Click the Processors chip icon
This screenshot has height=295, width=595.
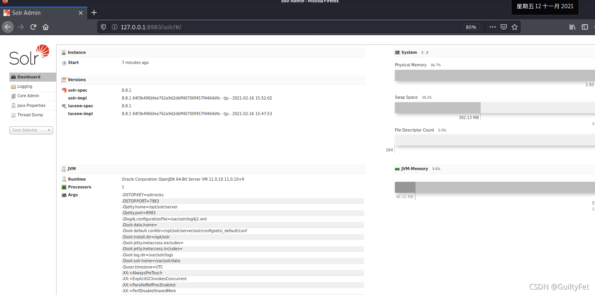[x=64, y=187]
